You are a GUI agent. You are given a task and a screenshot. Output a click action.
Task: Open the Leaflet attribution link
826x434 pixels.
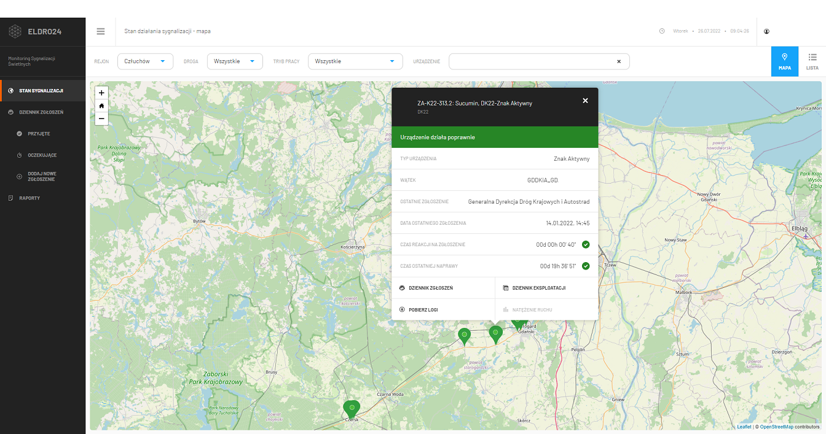point(744,427)
